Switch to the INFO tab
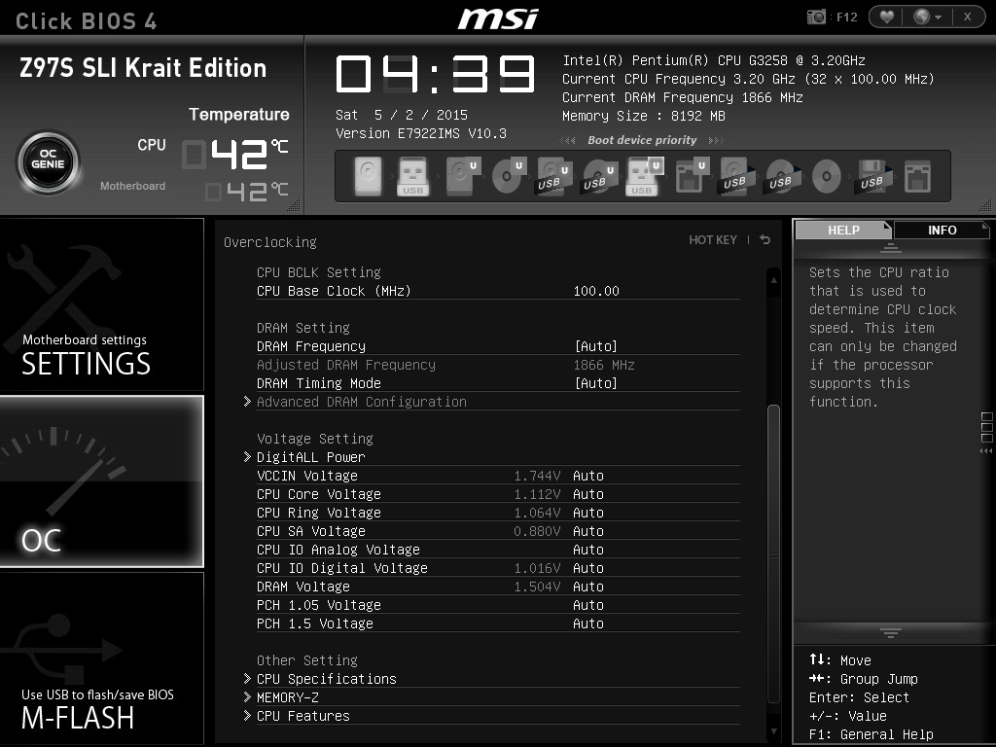This screenshot has height=747, width=996. [x=942, y=230]
